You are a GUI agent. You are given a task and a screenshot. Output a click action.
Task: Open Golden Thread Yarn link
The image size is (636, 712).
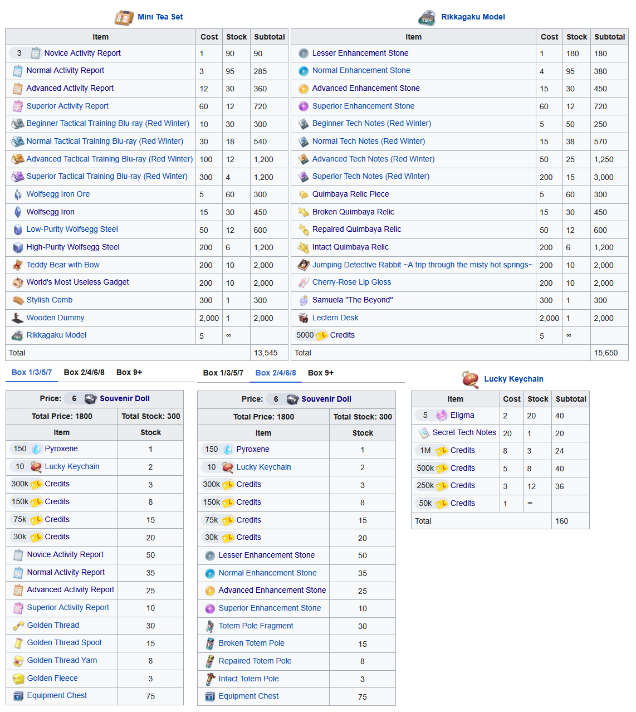click(62, 661)
